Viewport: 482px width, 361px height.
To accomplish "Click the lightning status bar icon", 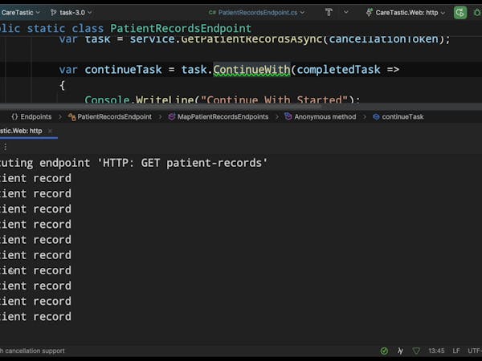I will [x=400, y=351].
